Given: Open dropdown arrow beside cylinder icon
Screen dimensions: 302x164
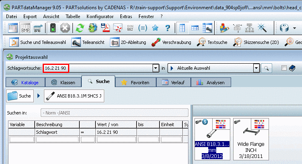Looking at the screenshot, I should (x=294, y=28).
